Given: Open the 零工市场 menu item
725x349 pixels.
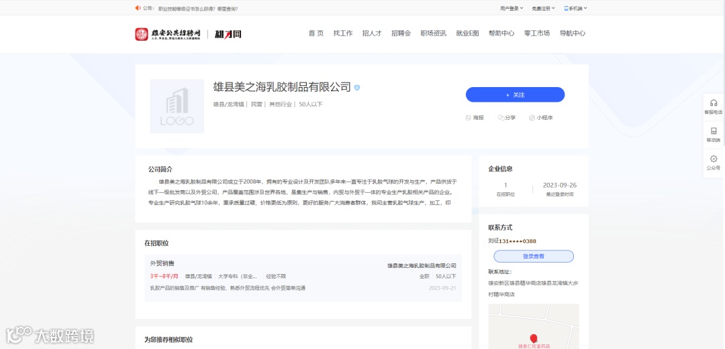Looking at the screenshot, I should (537, 33).
